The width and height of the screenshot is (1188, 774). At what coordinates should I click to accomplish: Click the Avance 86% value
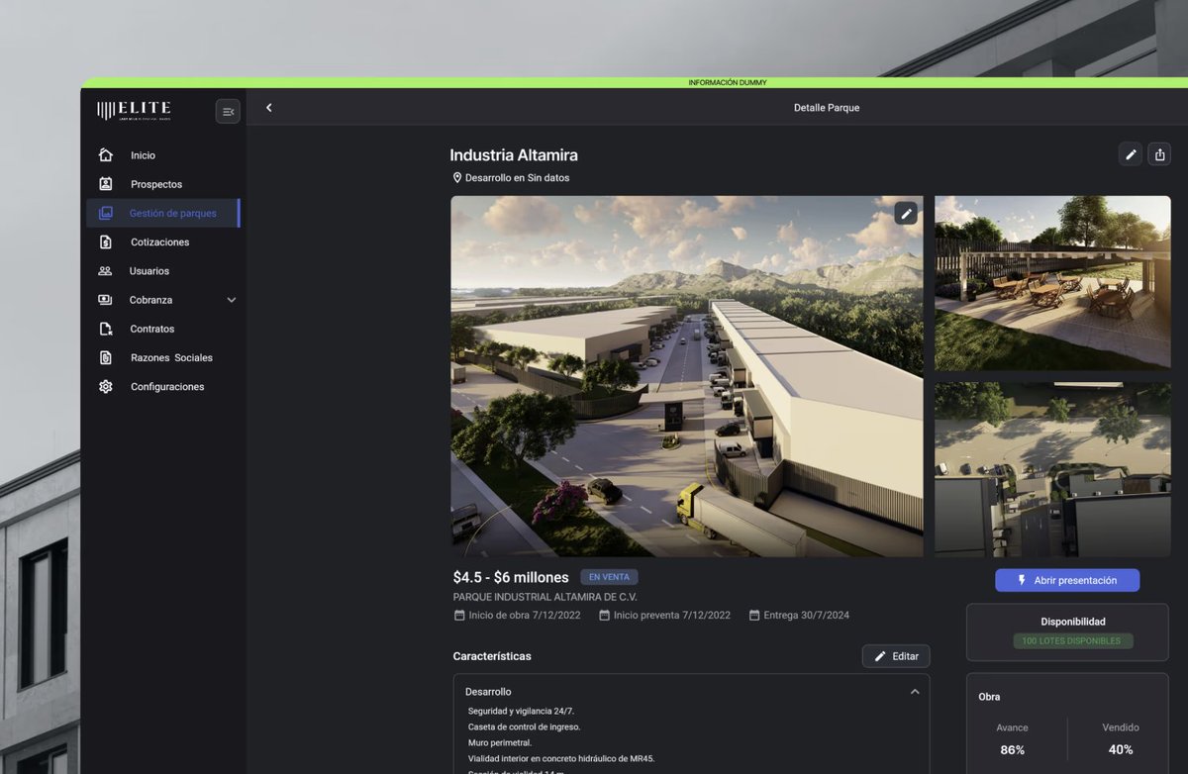click(x=1012, y=749)
